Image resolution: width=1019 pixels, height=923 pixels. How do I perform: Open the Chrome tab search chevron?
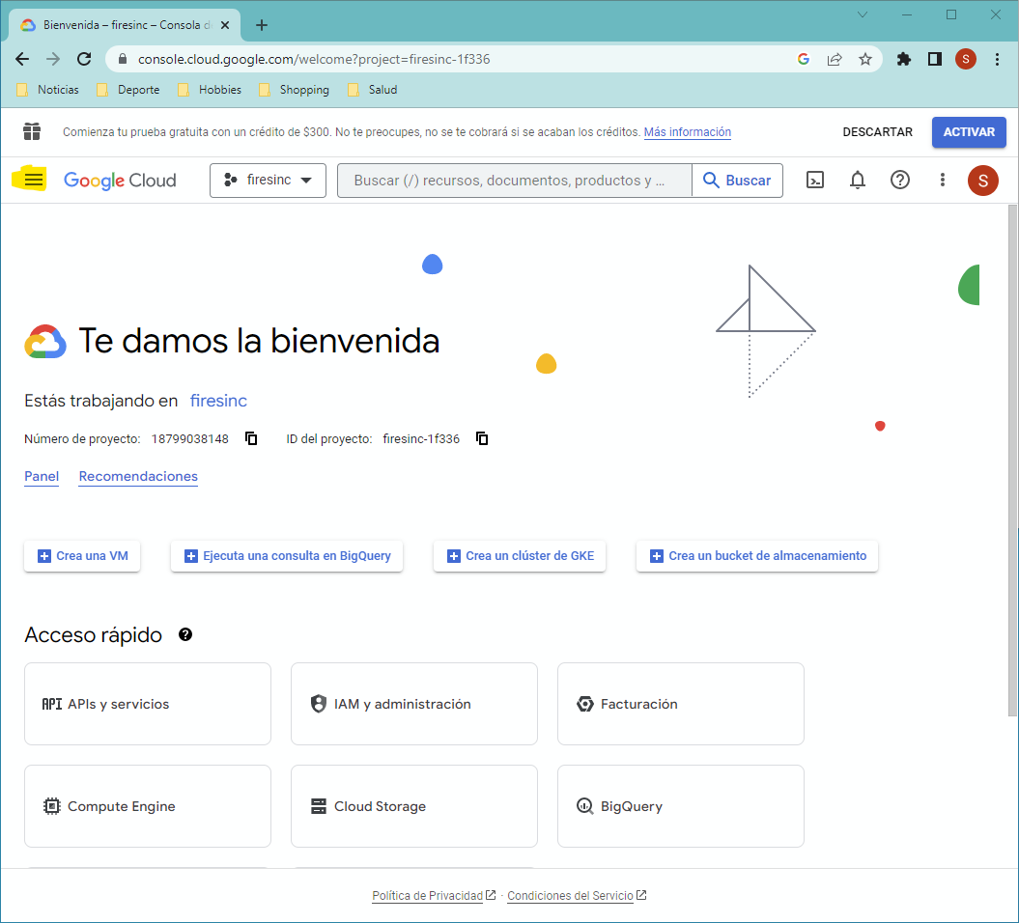863,14
